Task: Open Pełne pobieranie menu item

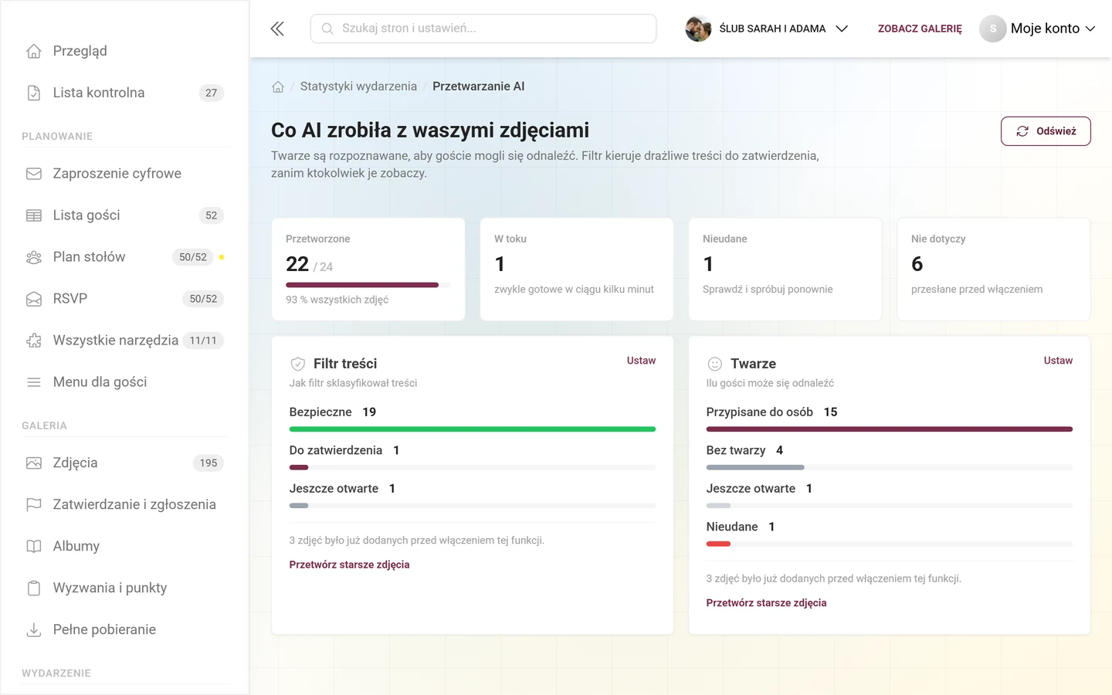Action: pyautogui.click(x=124, y=630)
